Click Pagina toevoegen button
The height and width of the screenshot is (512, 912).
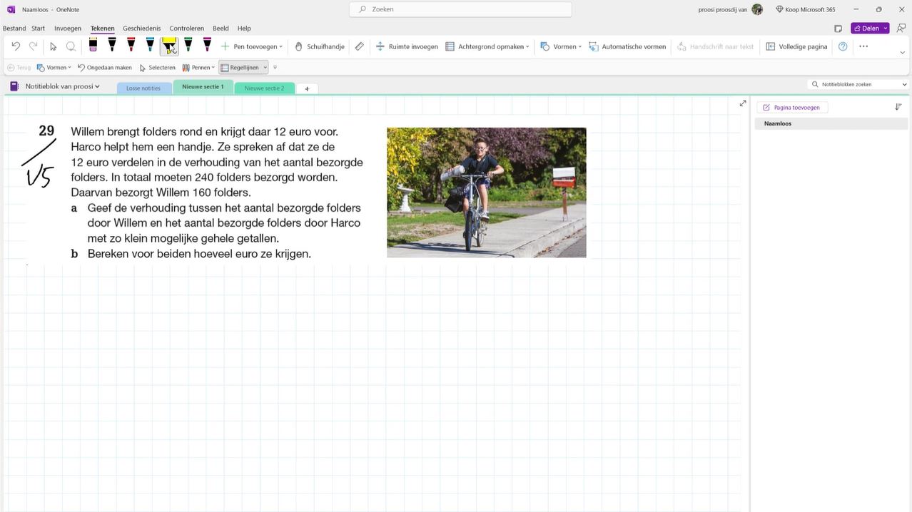[x=791, y=107]
